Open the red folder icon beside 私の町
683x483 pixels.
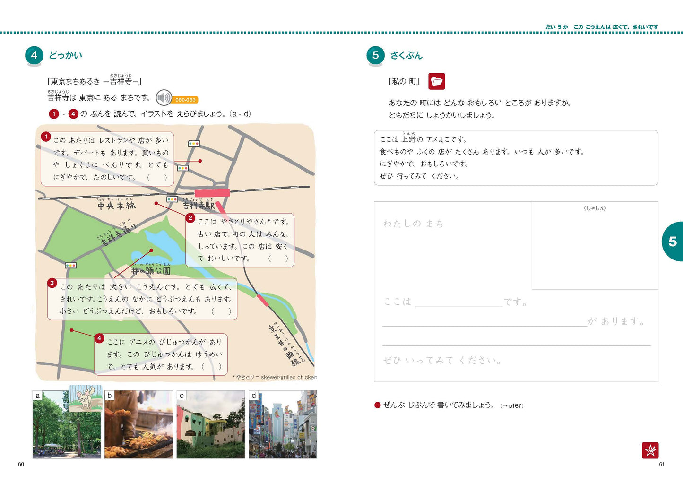436,81
